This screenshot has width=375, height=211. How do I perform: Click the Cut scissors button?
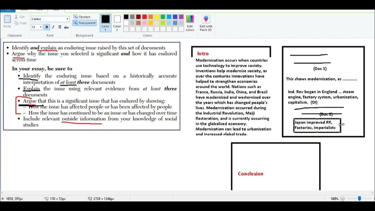pyautogui.click(x=20, y=17)
